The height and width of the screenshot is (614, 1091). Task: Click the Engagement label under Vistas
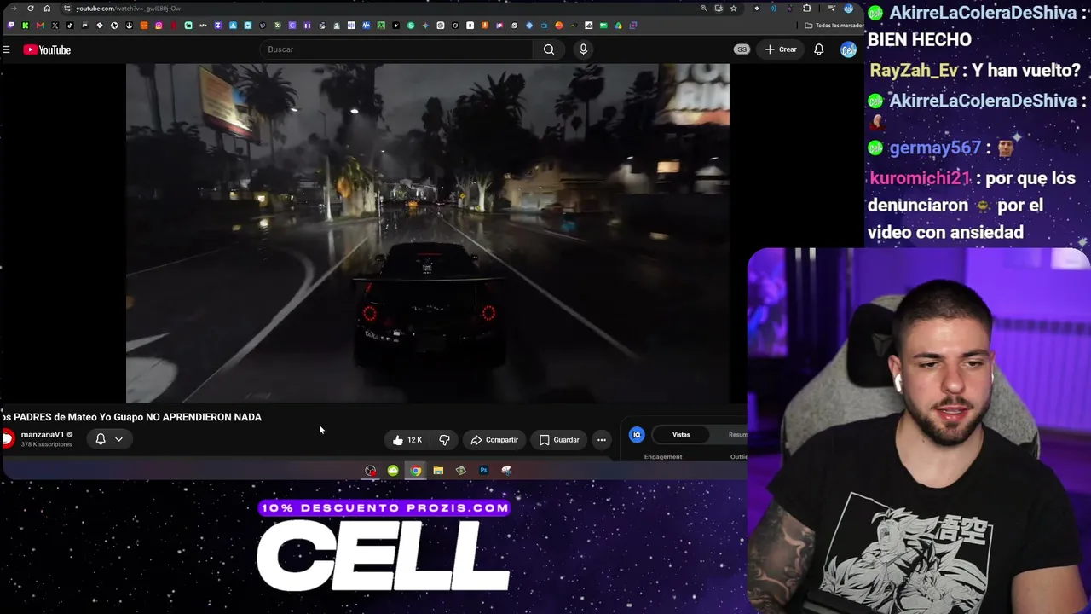click(x=663, y=457)
